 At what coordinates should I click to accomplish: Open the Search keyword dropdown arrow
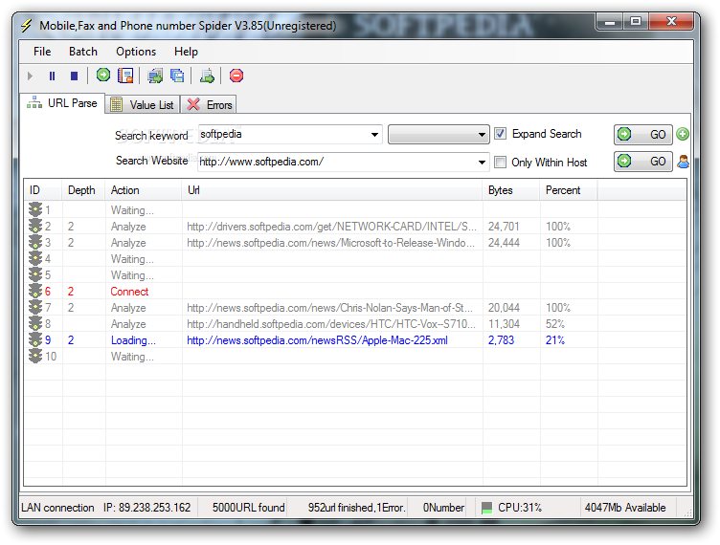(x=374, y=135)
